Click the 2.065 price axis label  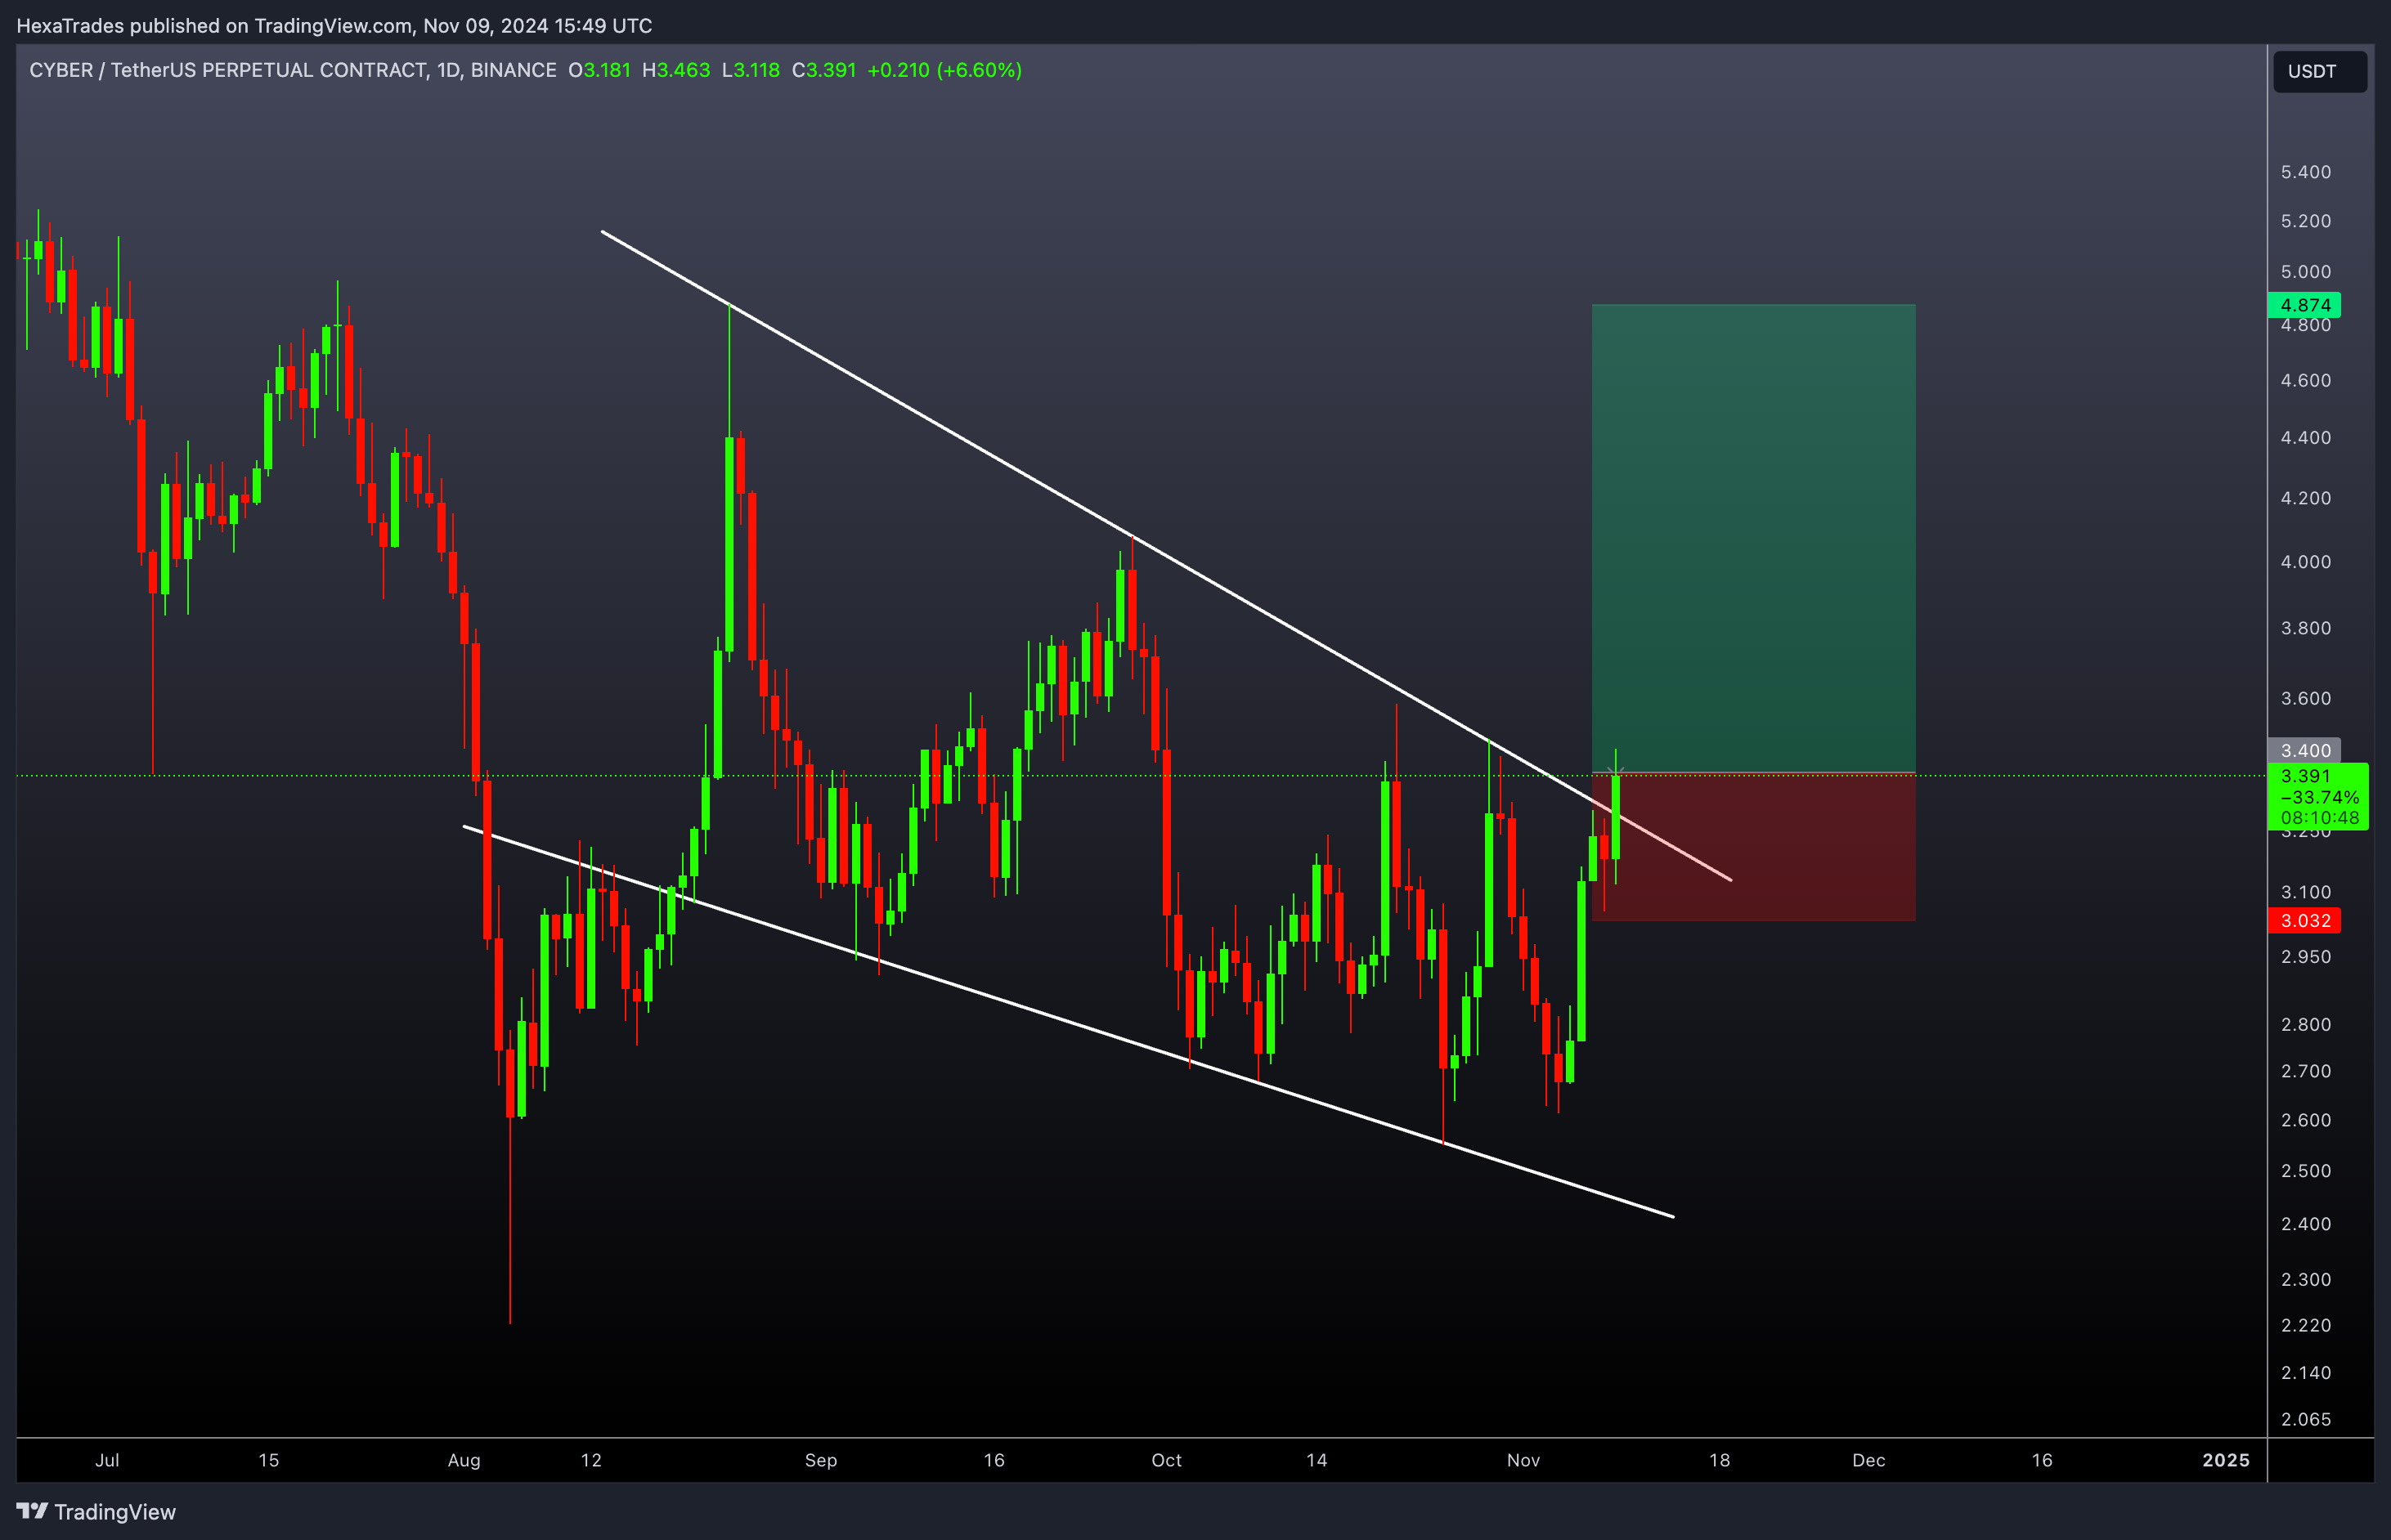click(x=2305, y=1419)
